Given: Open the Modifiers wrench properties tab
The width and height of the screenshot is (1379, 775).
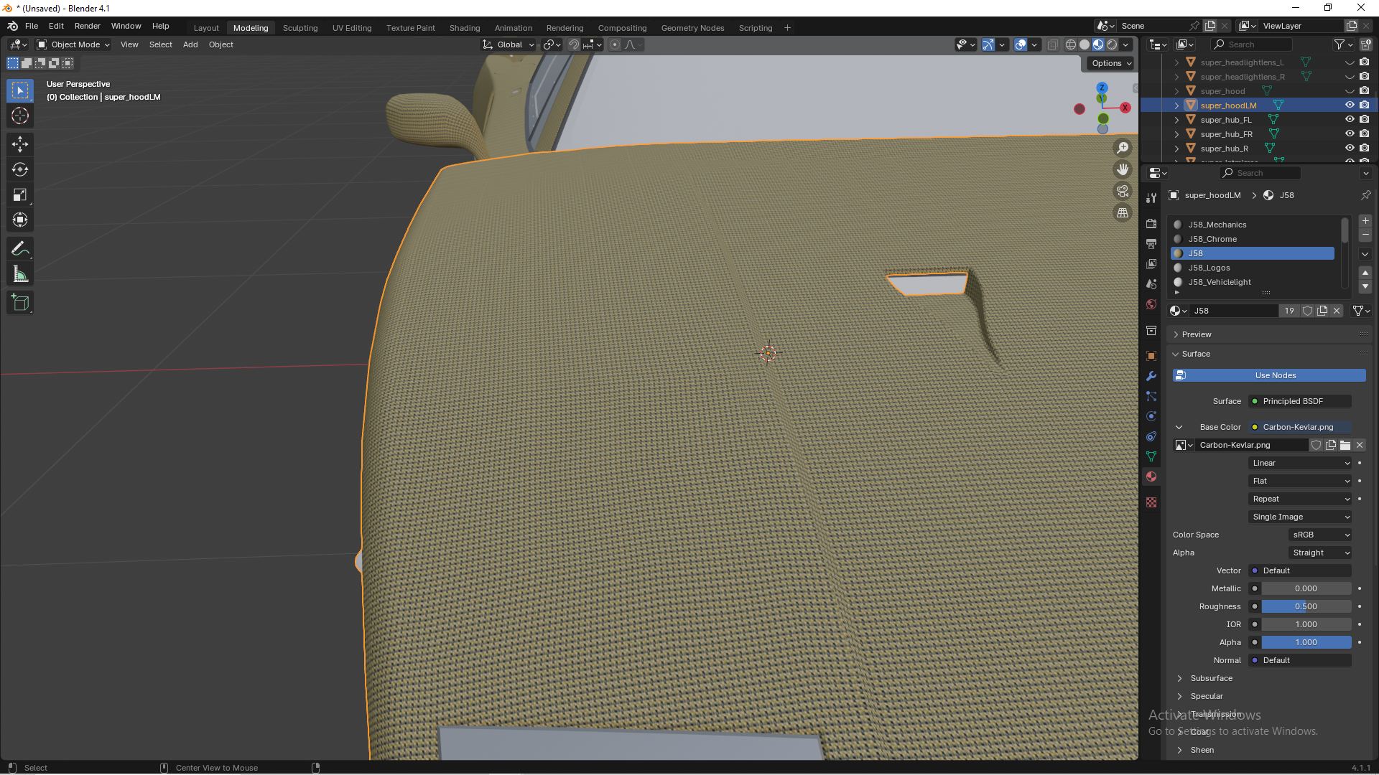Looking at the screenshot, I should click(1151, 376).
